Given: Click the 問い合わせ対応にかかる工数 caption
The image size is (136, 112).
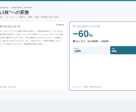Looking at the screenshot, I should point(86,26).
